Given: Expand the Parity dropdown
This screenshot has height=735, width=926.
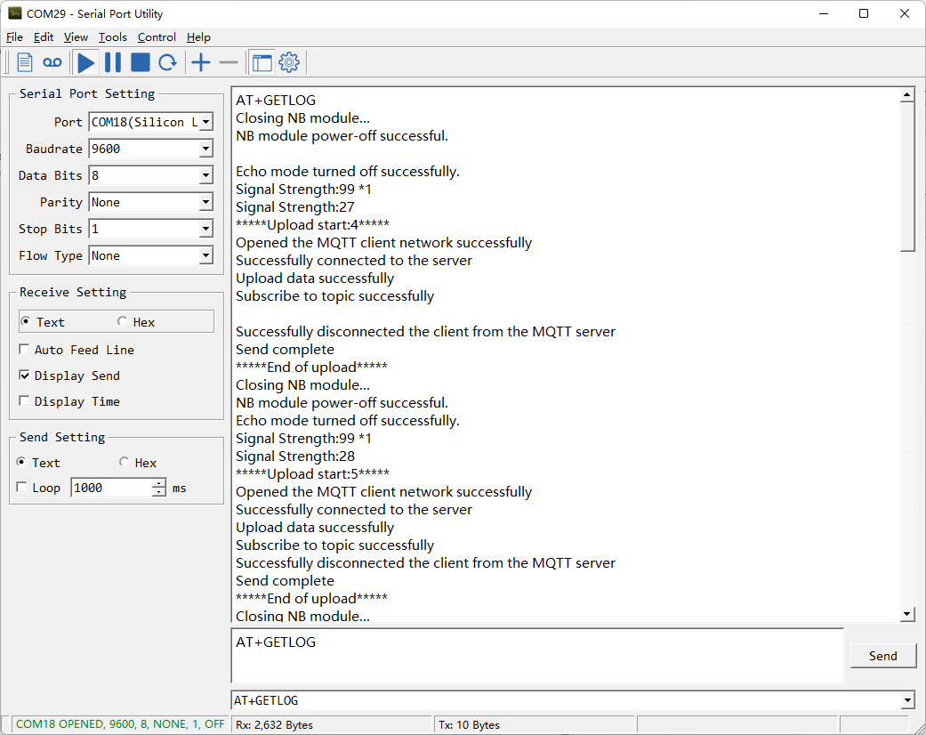Looking at the screenshot, I should [x=205, y=202].
